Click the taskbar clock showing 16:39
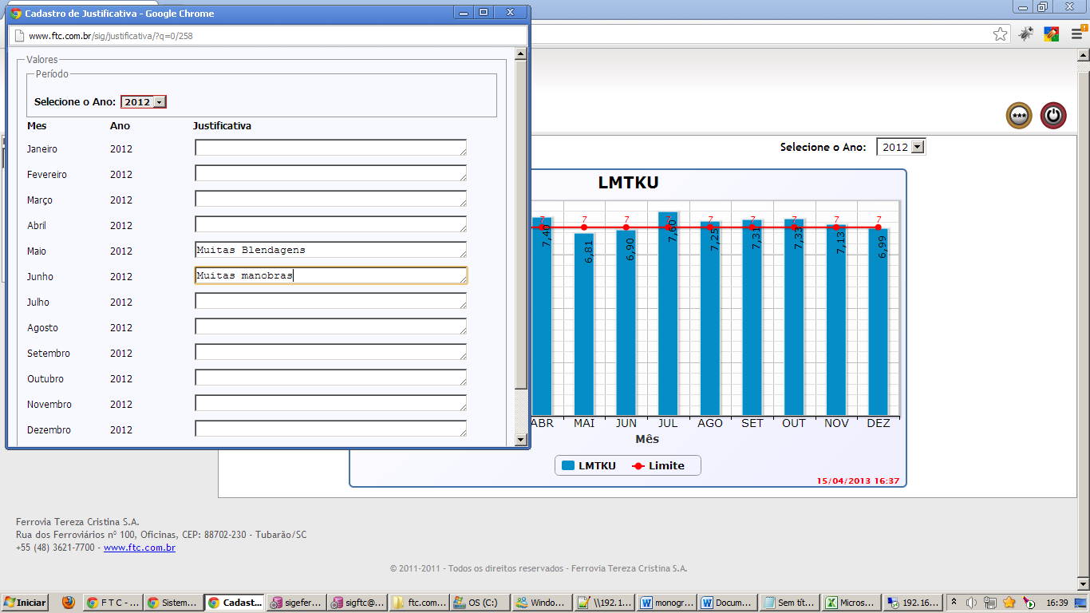 pyautogui.click(x=1058, y=603)
